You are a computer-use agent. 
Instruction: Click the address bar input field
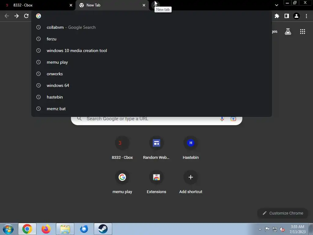[x=152, y=16]
